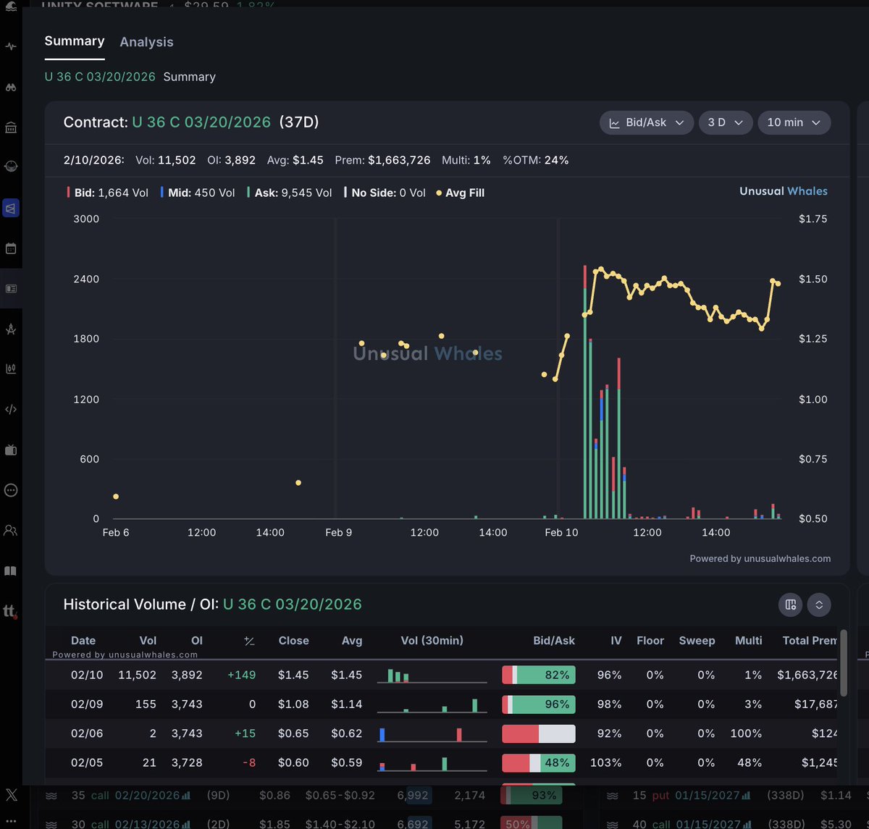Click the $1,663,726 total premium cell
869x829 pixels.
[807, 675]
